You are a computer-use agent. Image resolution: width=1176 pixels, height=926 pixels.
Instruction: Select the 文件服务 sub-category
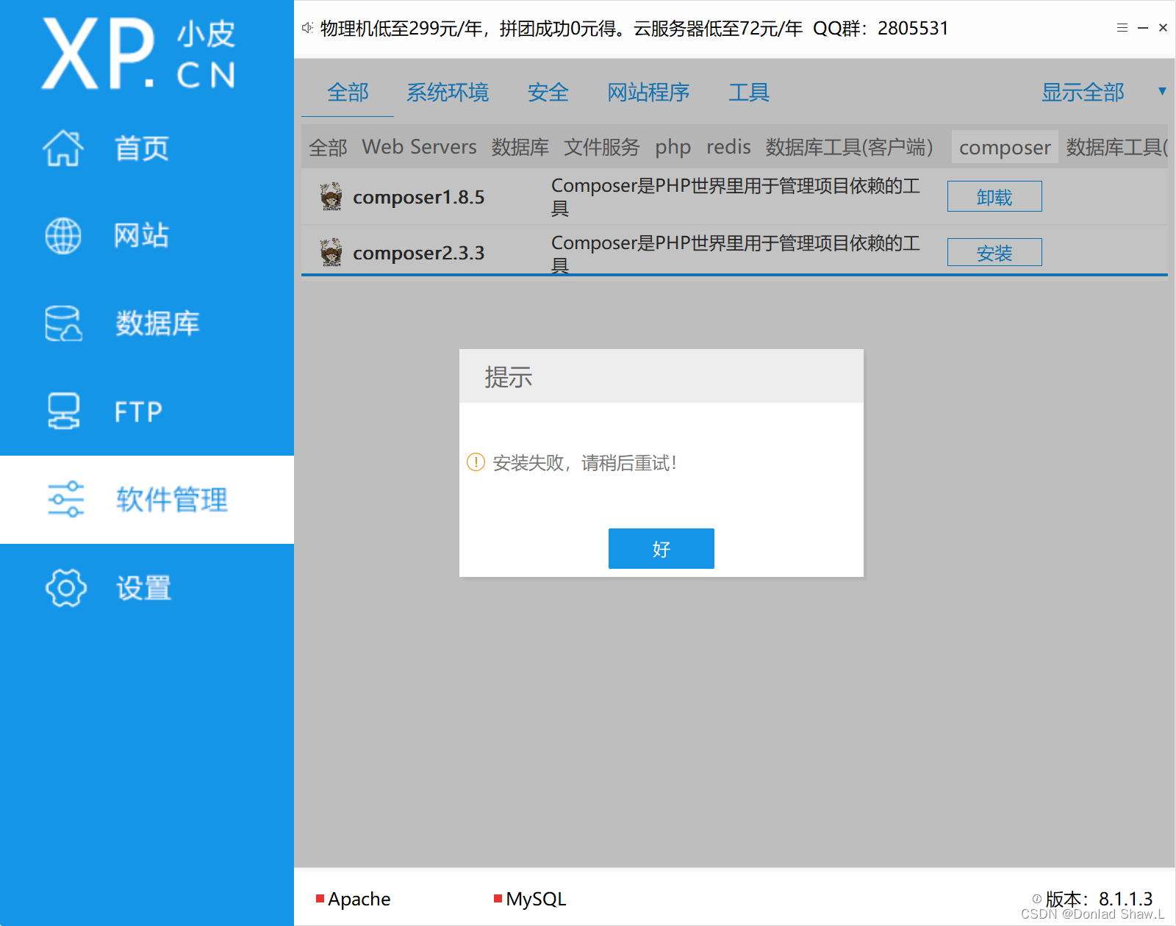(x=602, y=148)
